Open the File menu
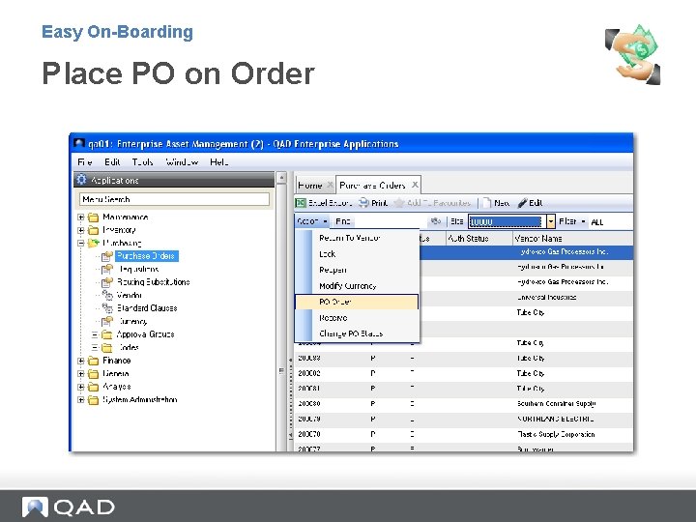Screen dimensions: 696x522 [84, 162]
